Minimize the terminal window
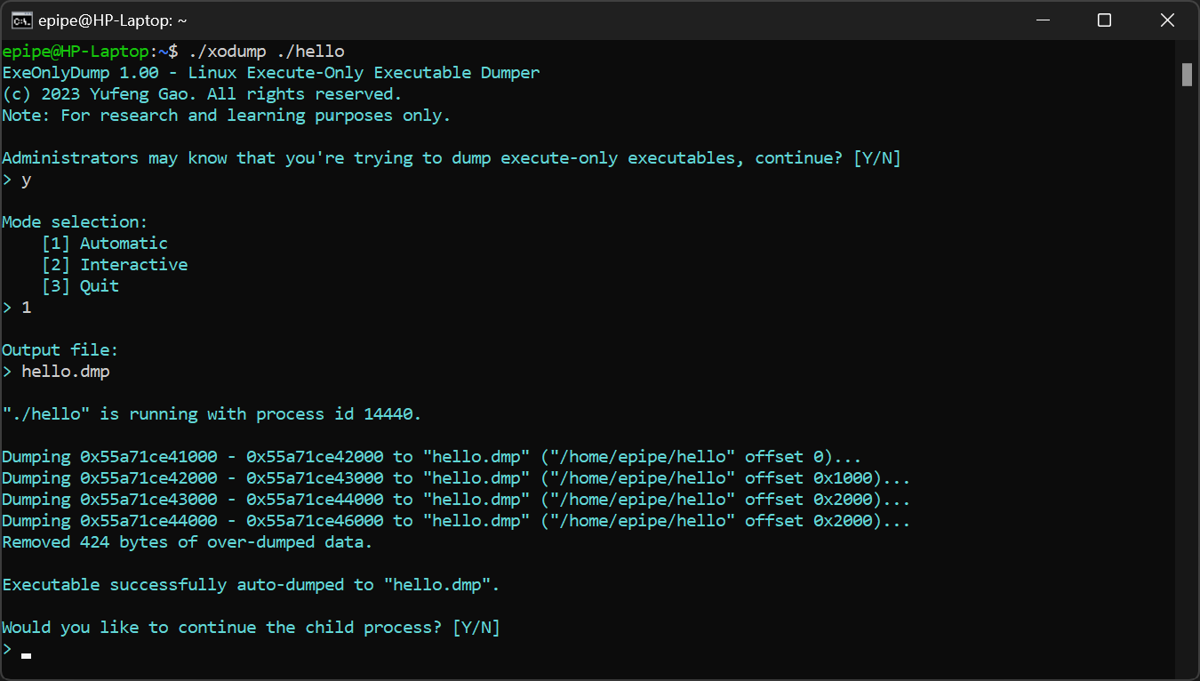Image resolution: width=1200 pixels, height=681 pixels. [1041, 20]
